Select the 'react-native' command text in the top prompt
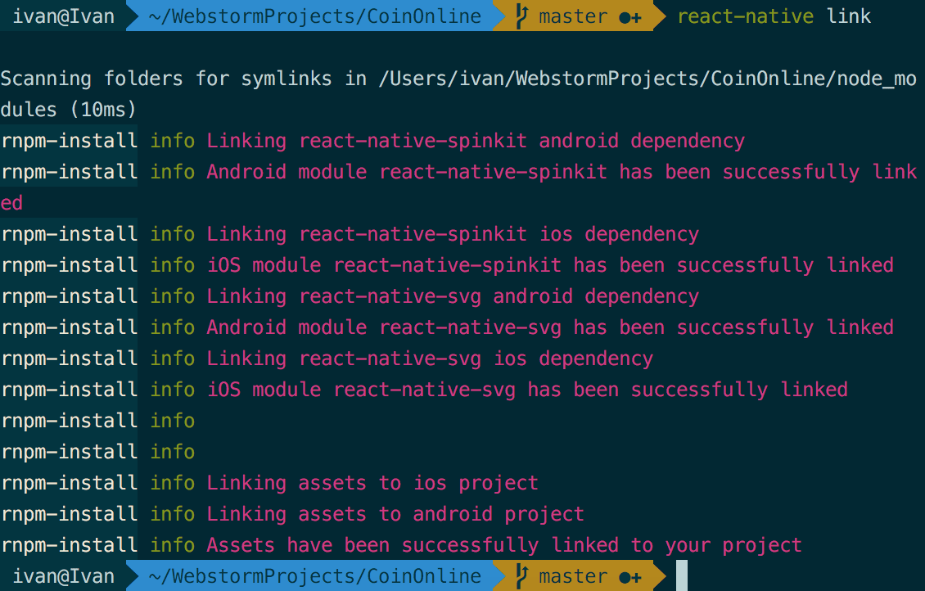This screenshot has width=925, height=591. 745,16
